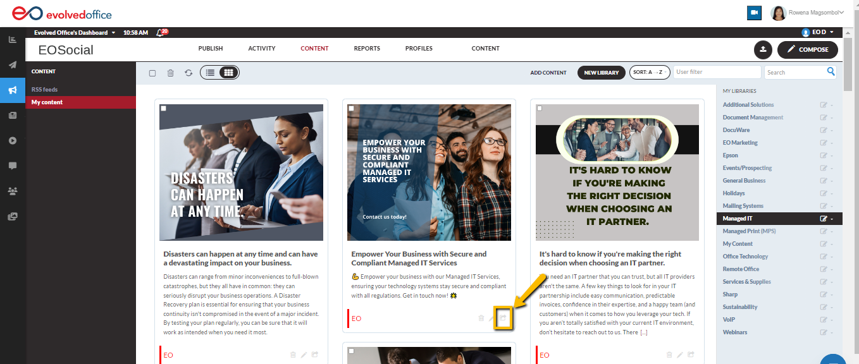859x364 pixels.
Task: Open the upload icon beside Compose
Action: tap(764, 49)
